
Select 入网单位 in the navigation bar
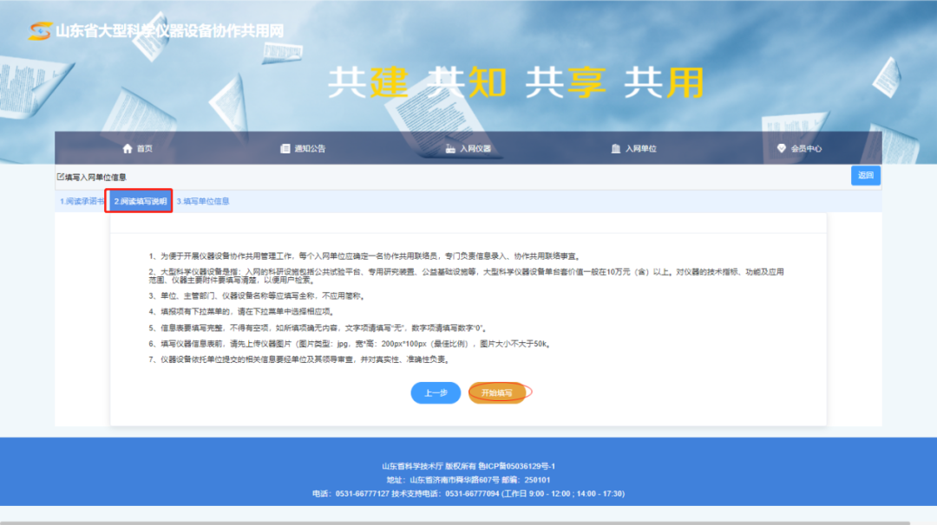coord(640,148)
